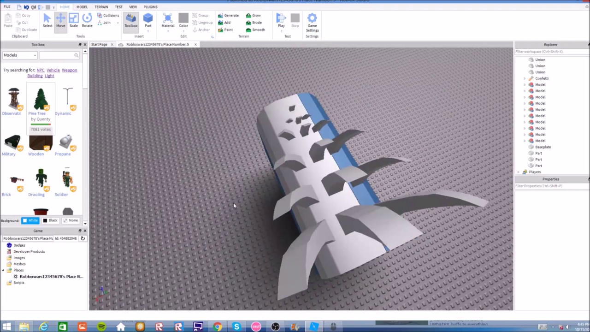Open the Color swatch picker
Viewport: 590px width, 332px height.
(x=183, y=18)
